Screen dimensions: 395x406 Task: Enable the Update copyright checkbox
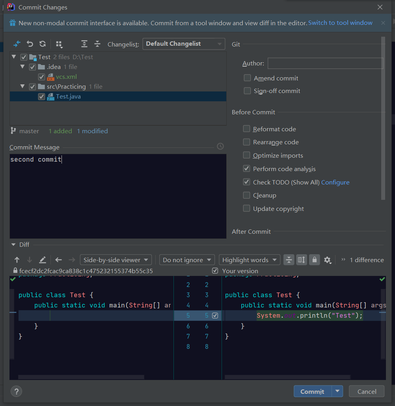(247, 208)
